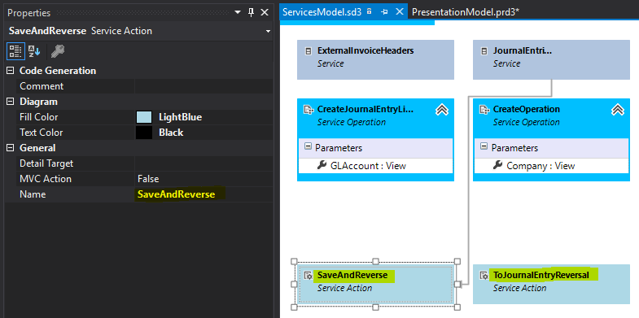Click the LightBlue fill color swatch

coord(144,117)
